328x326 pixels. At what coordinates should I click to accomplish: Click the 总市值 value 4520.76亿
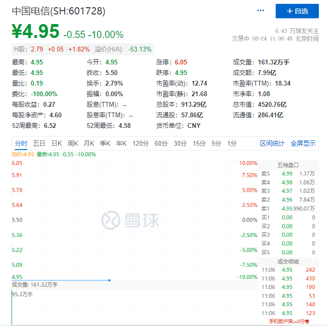(272, 104)
